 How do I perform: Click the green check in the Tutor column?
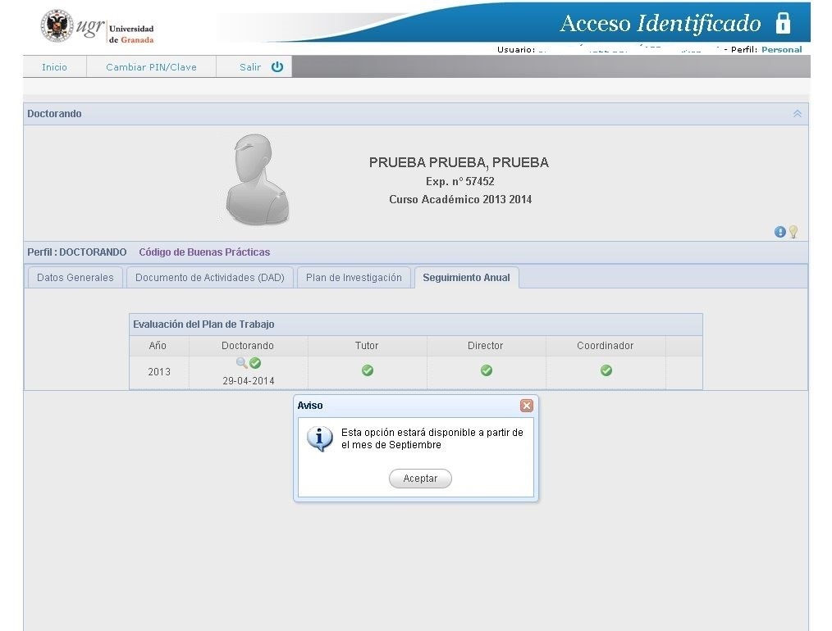[x=368, y=370]
